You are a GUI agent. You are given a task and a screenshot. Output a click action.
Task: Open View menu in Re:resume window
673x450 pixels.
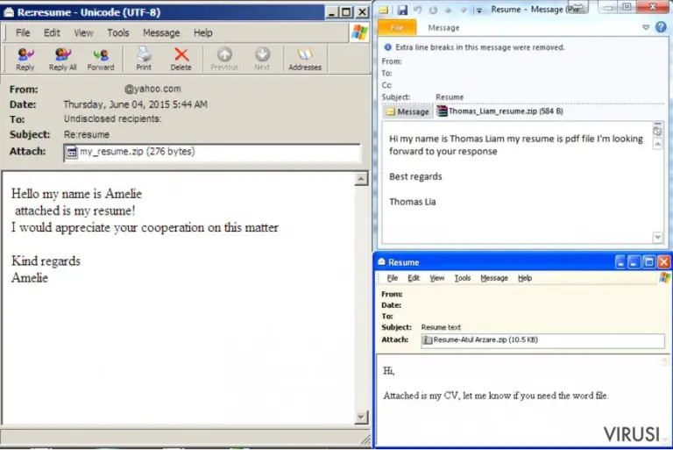(83, 32)
